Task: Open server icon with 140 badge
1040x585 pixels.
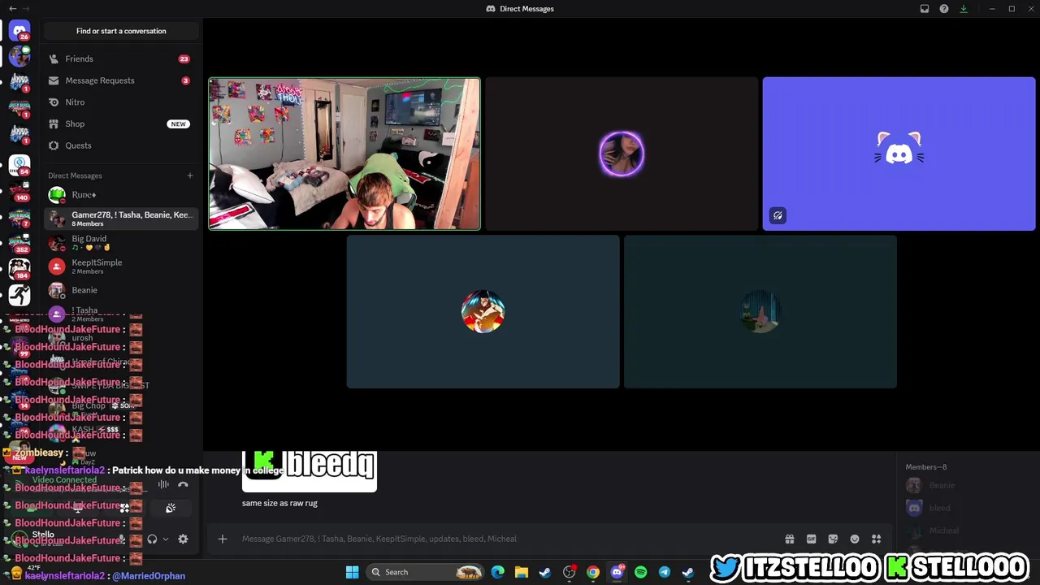Action: tap(19, 191)
